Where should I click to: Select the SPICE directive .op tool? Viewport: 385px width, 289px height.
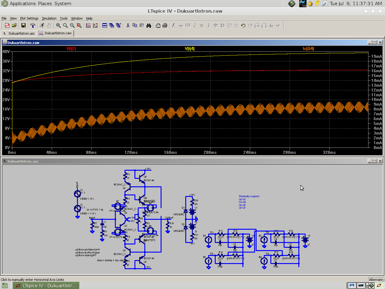click(x=278, y=26)
